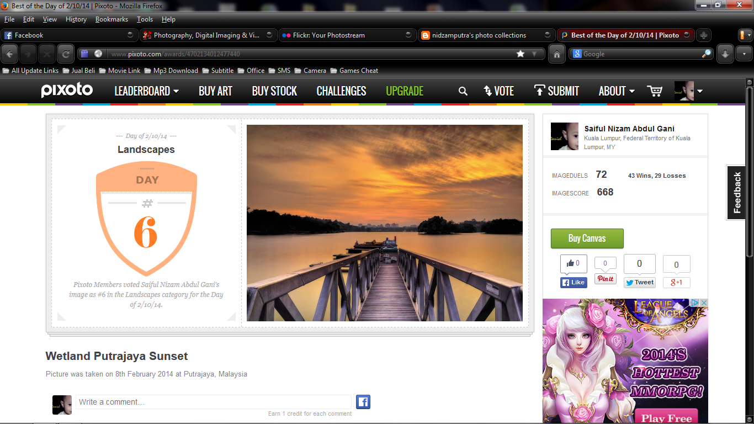Click the Google +1 share icon
Image resolution: width=754 pixels, height=424 pixels.
(676, 282)
